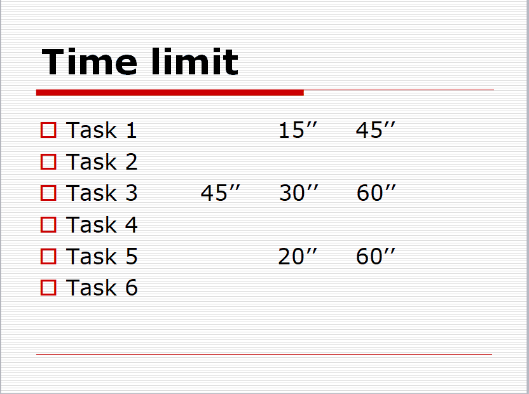
Task: Click the red bullet beside Task 3
Action: (x=48, y=193)
